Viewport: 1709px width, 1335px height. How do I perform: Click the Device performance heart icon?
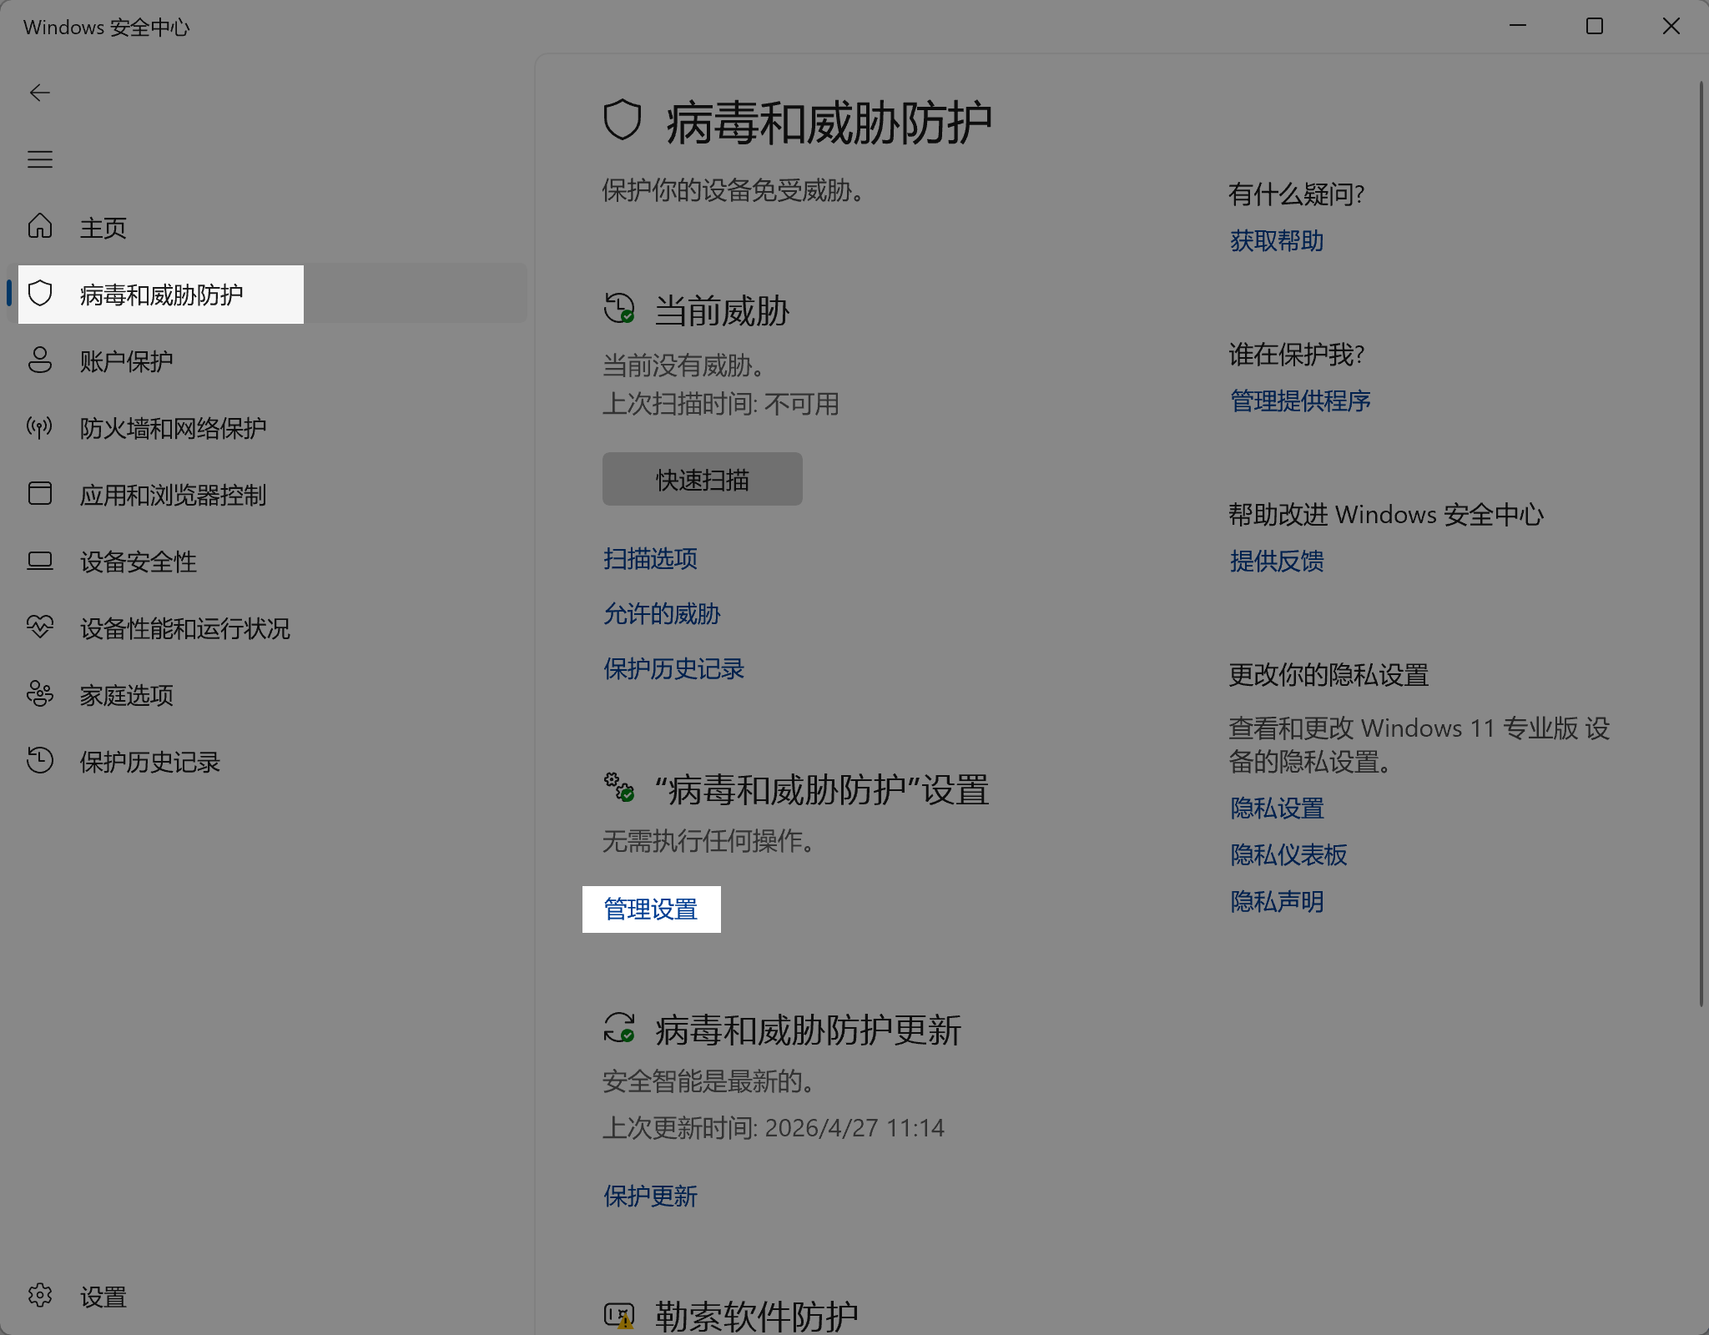point(39,627)
